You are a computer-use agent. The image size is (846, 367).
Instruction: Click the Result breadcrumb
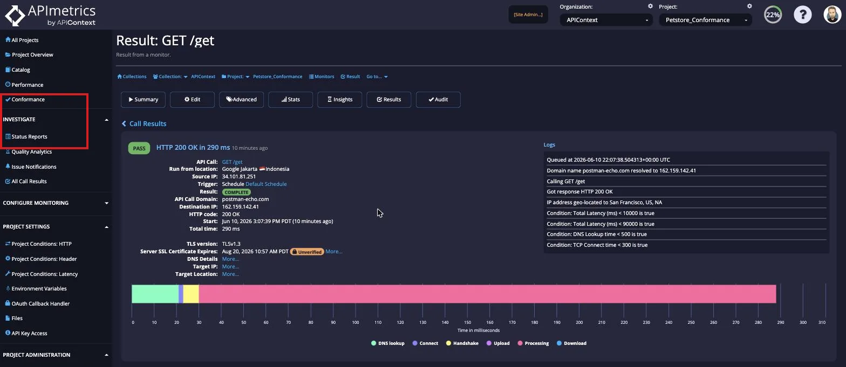(x=350, y=77)
